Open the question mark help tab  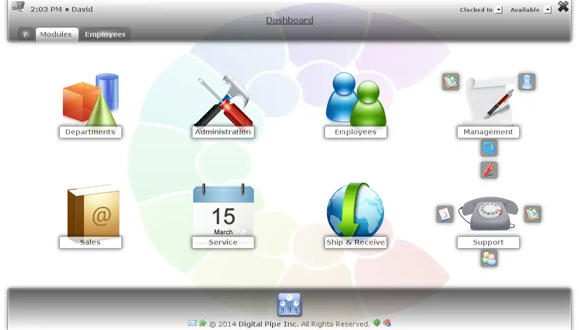[25, 34]
